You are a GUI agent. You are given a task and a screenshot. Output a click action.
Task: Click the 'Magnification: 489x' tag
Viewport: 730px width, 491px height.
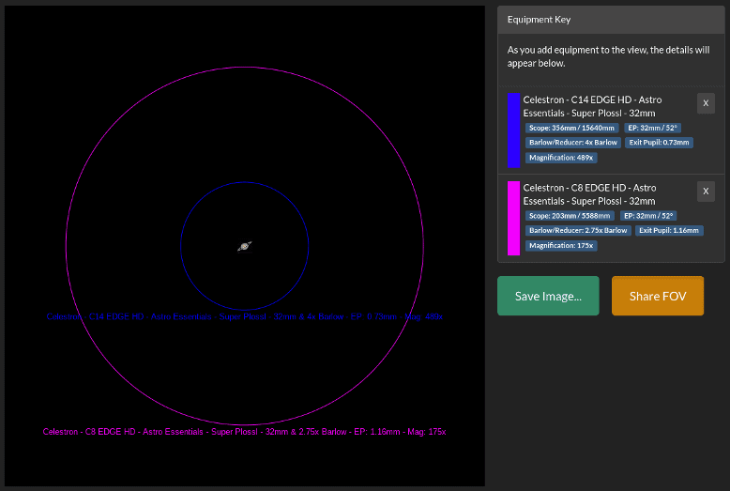click(x=561, y=158)
